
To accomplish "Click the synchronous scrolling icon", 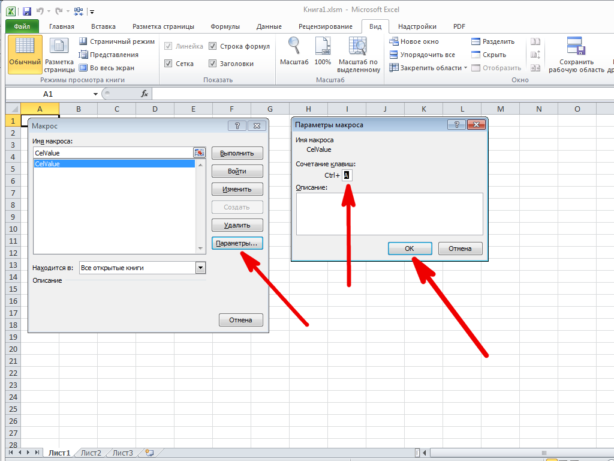I will (x=535, y=55).
